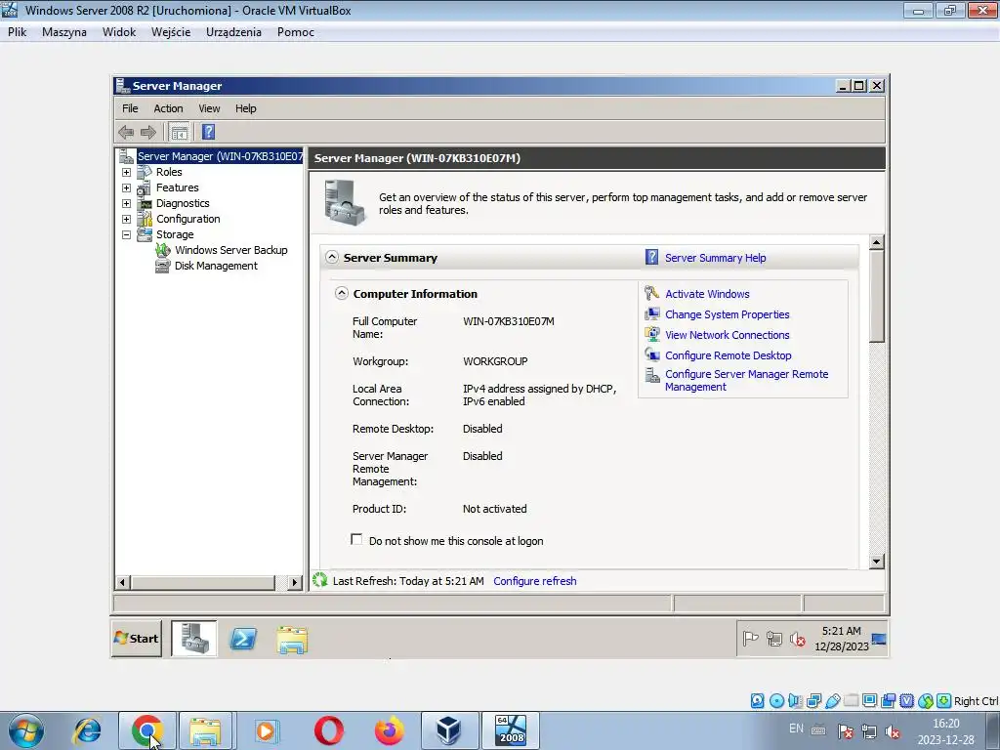Image resolution: width=1000 pixels, height=750 pixels.
Task: Click the Server Summary Help question icon
Action: 651,257
